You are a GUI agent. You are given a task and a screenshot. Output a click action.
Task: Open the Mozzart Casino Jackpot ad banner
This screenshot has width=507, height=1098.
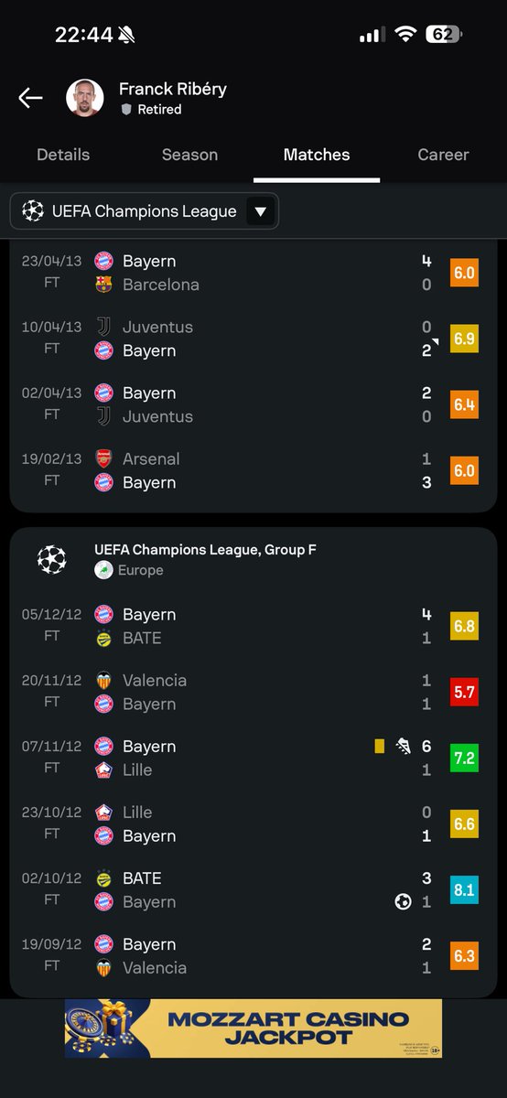coord(253,1028)
